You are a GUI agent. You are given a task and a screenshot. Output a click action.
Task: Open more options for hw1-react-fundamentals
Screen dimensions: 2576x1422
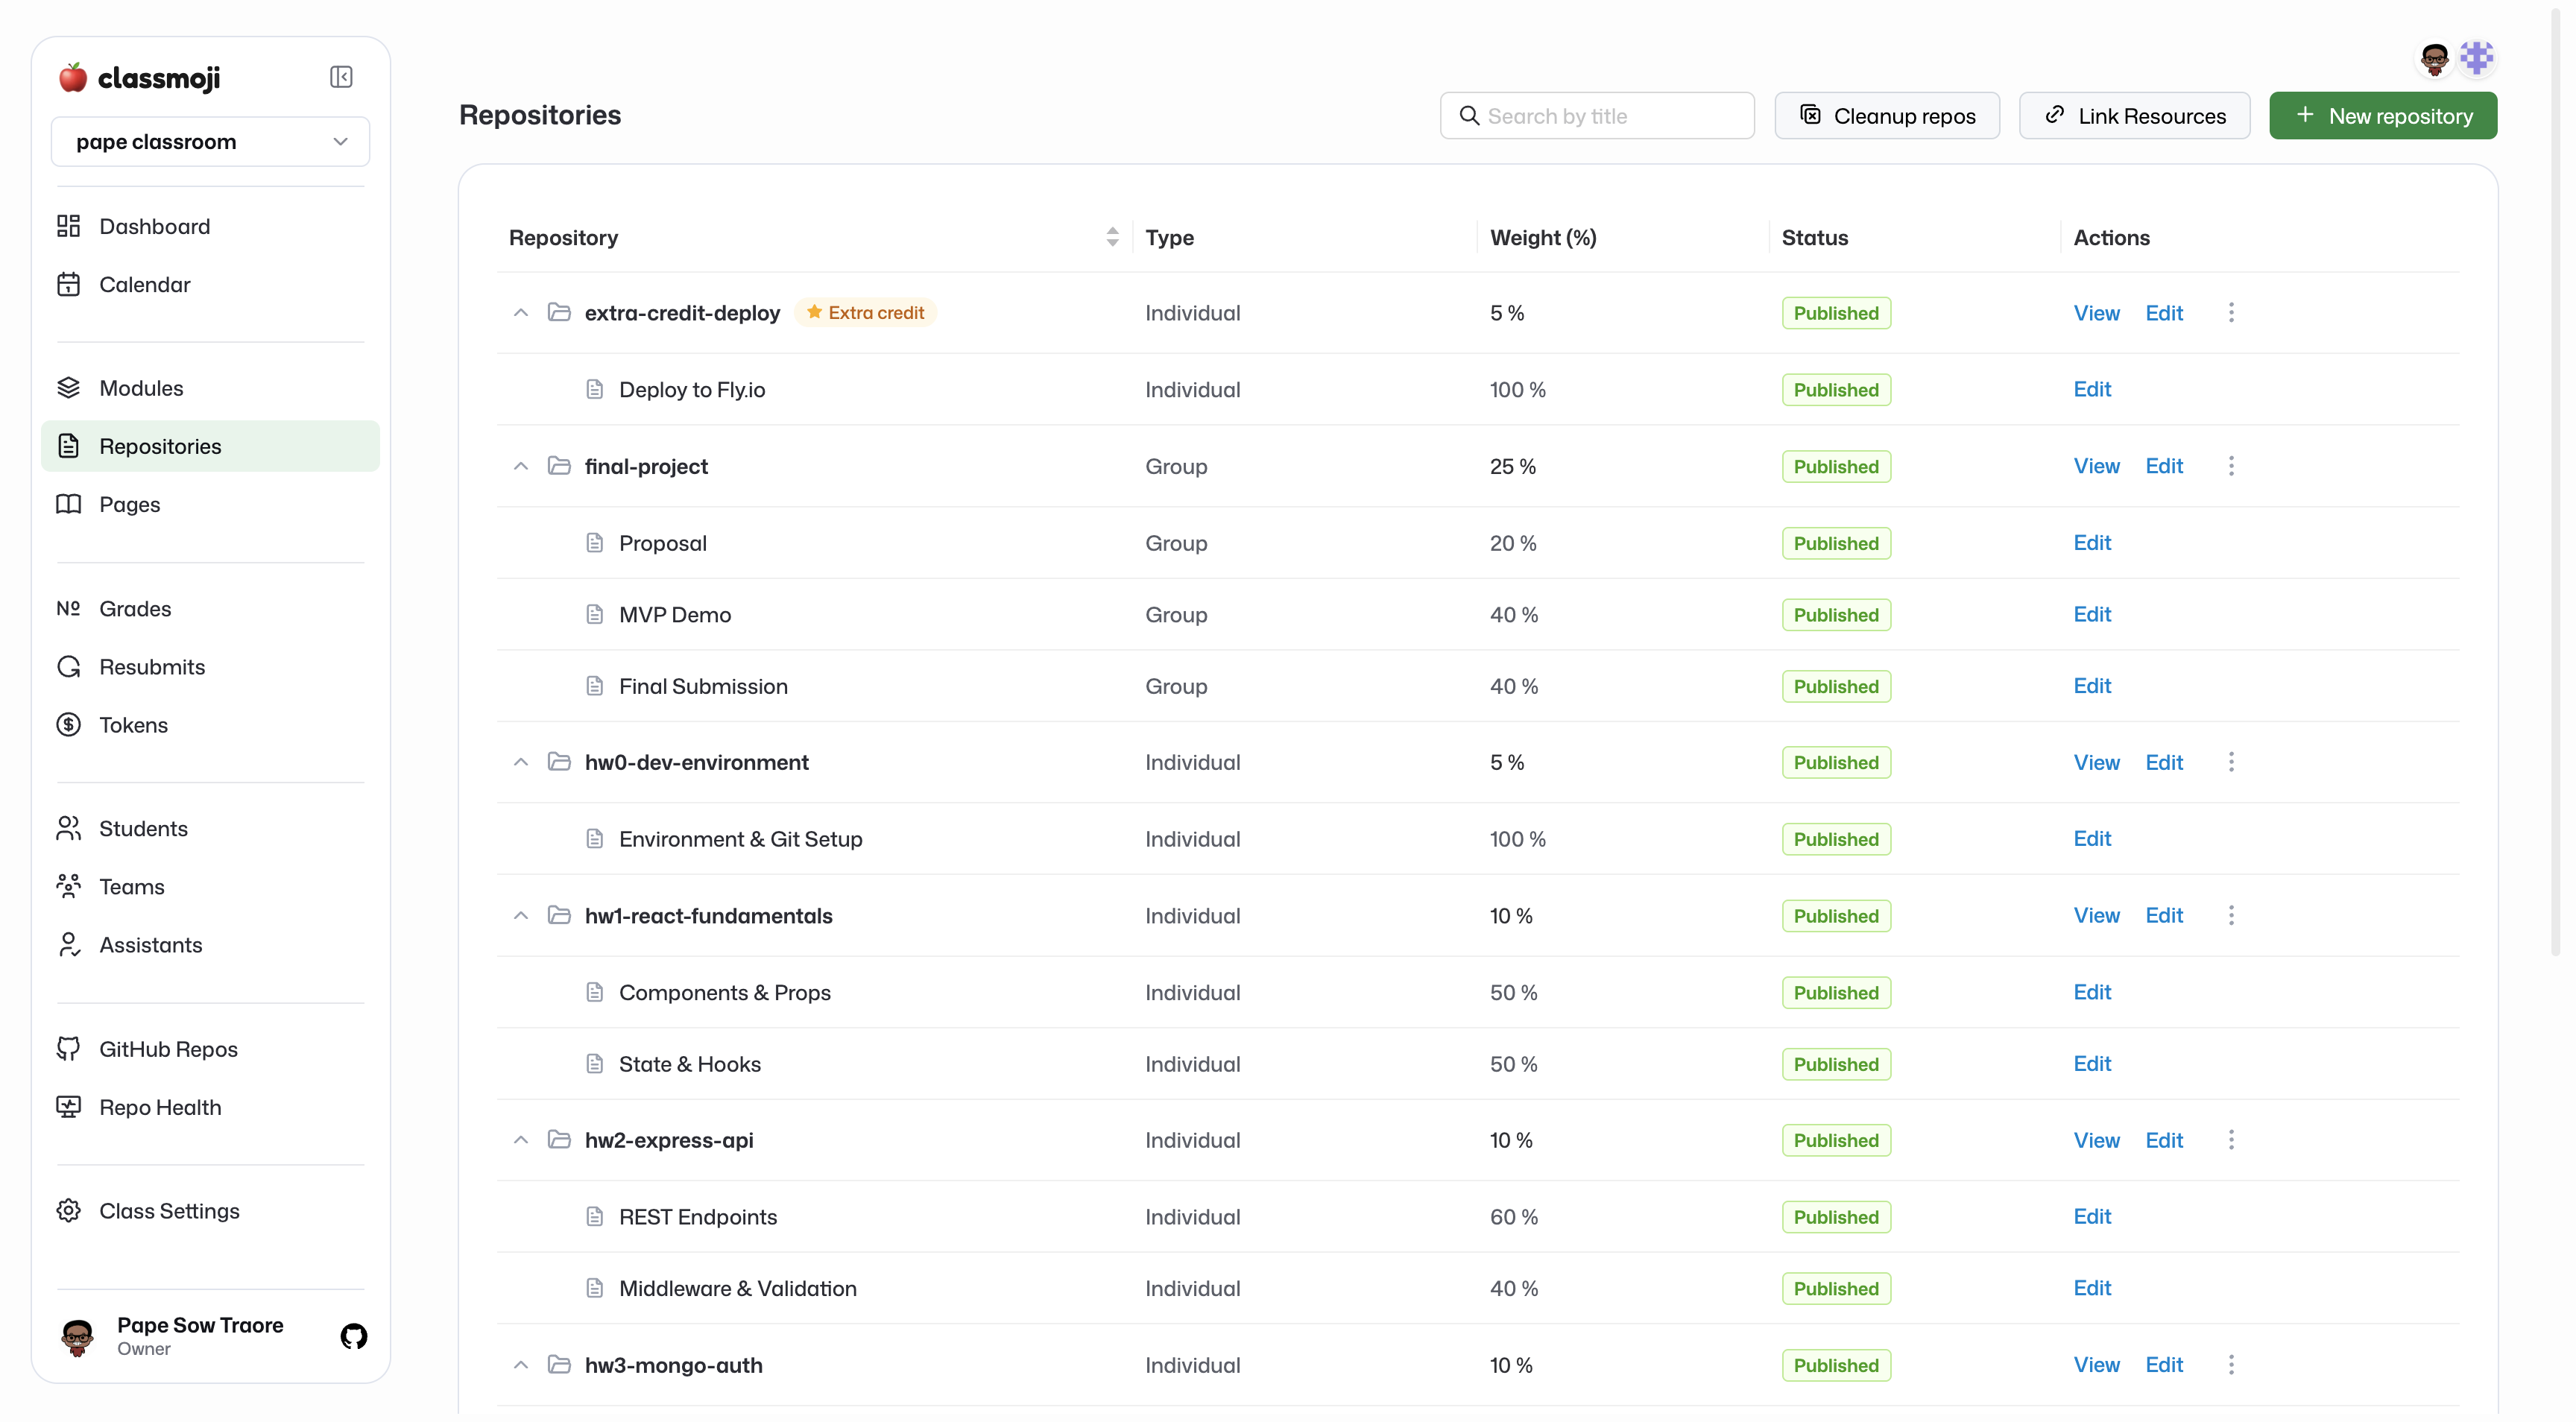[x=2231, y=915]
